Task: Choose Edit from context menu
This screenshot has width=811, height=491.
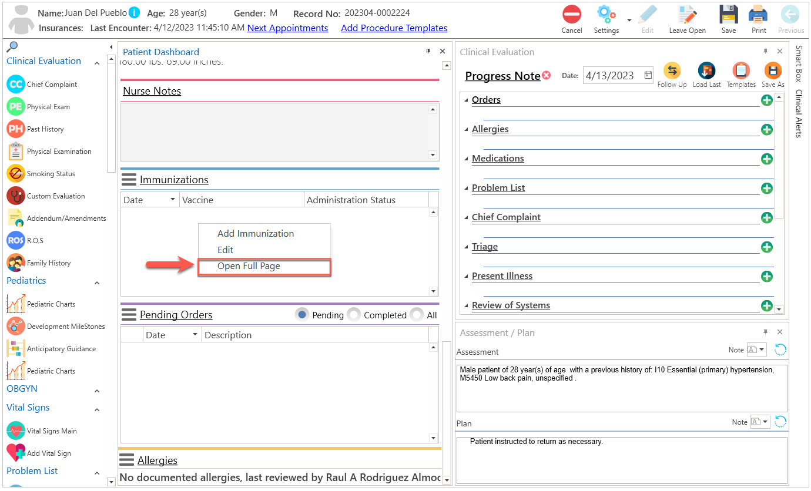Action: 226,250
